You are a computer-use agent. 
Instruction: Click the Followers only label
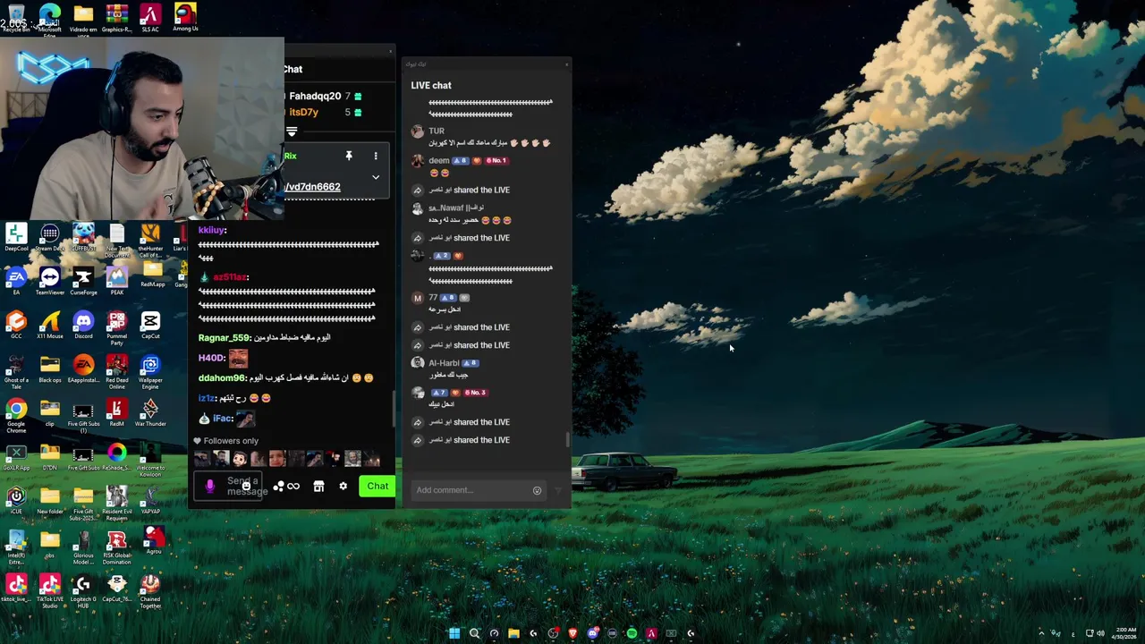(x=230, y=441)
